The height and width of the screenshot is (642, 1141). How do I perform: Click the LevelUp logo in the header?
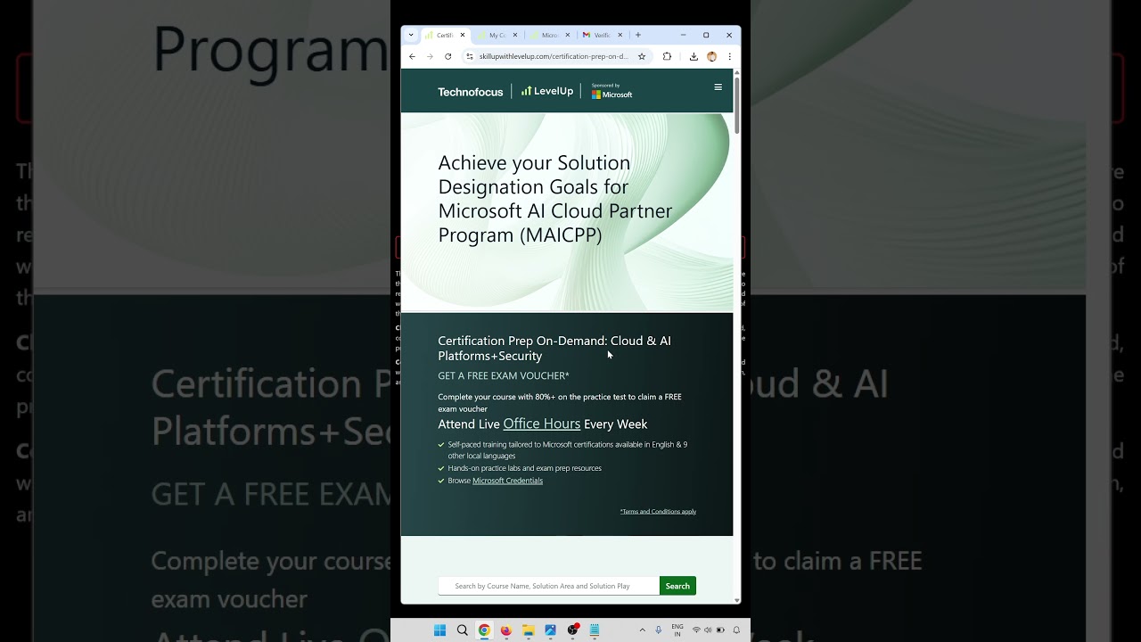[547, 91]
